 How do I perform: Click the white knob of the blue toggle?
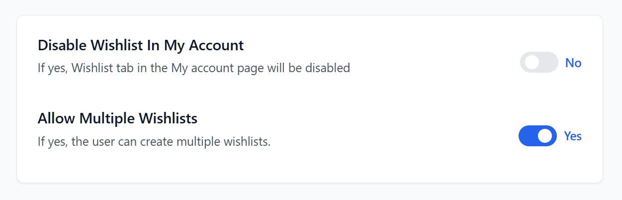(545, 136)
